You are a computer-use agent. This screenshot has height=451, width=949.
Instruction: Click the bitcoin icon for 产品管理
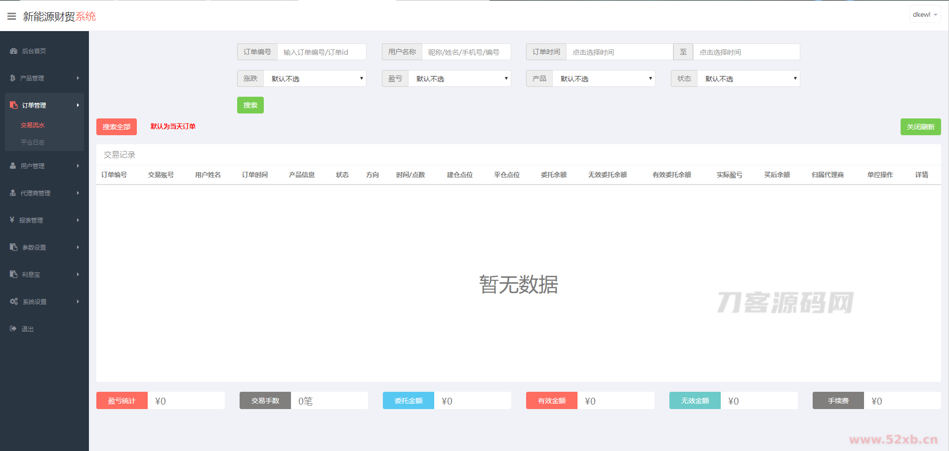(13, 78)
